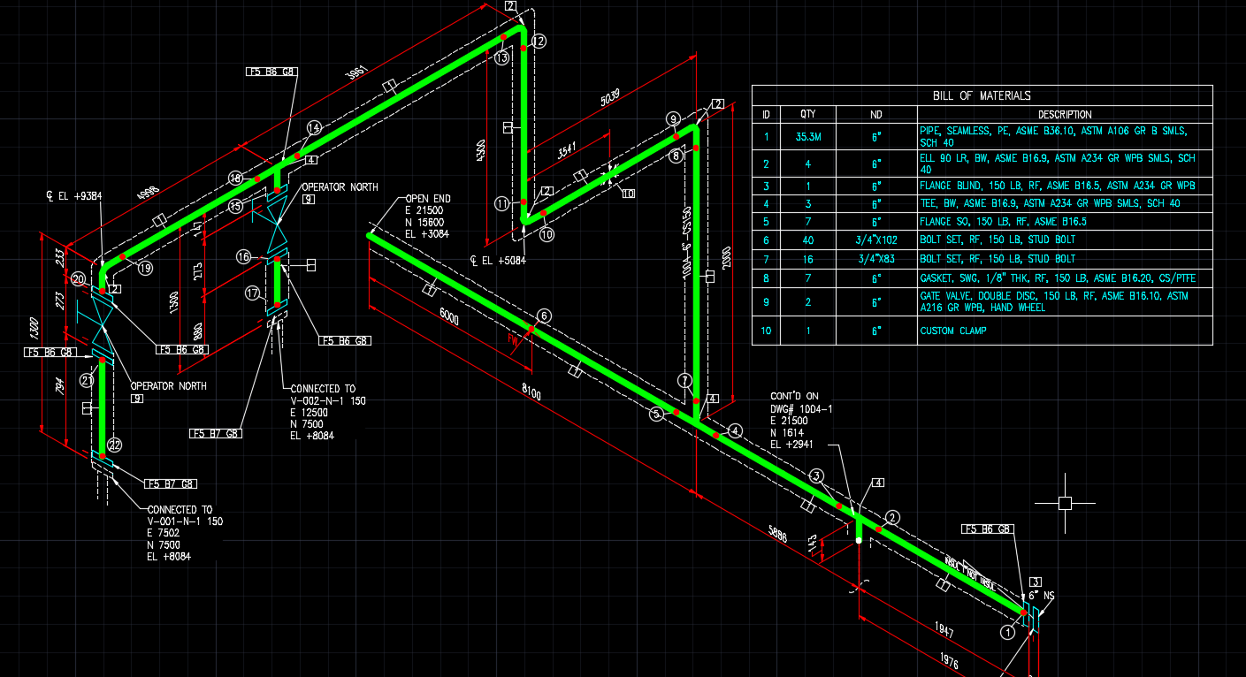Select the TEE, BW description cell
This screenshot has height=677, width=1246.
pyautogui.click(x=1065, y=203)
